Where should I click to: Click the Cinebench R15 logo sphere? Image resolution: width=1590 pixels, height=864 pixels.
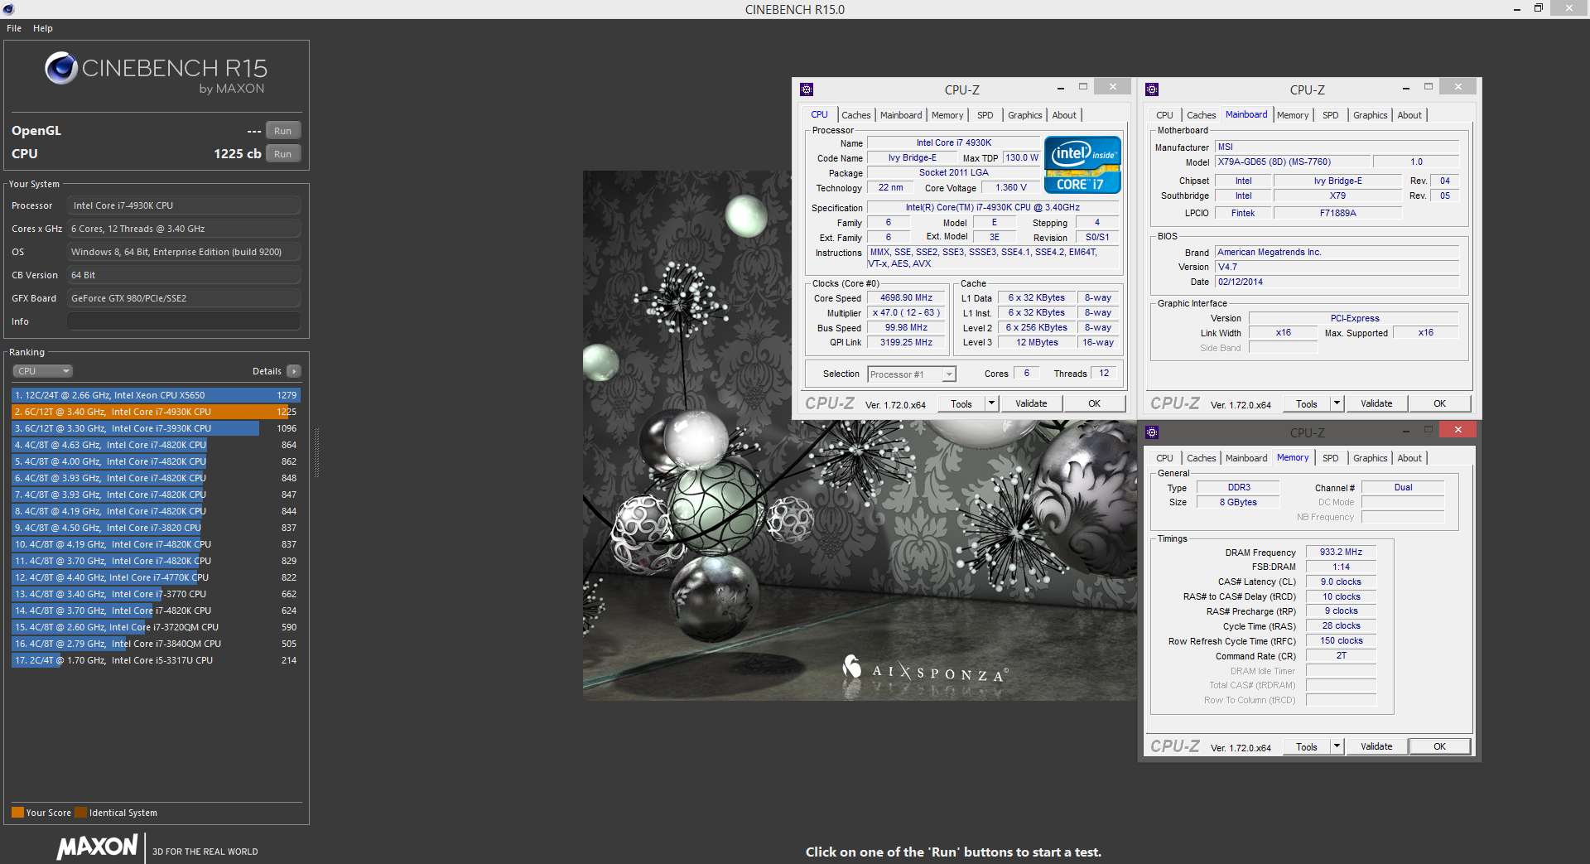[61, 68]
